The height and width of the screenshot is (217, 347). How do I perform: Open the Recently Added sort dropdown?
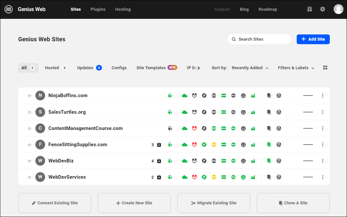[x=250, y=68]
